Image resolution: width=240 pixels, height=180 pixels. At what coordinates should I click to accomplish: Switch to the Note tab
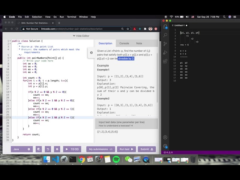point(139,43)
